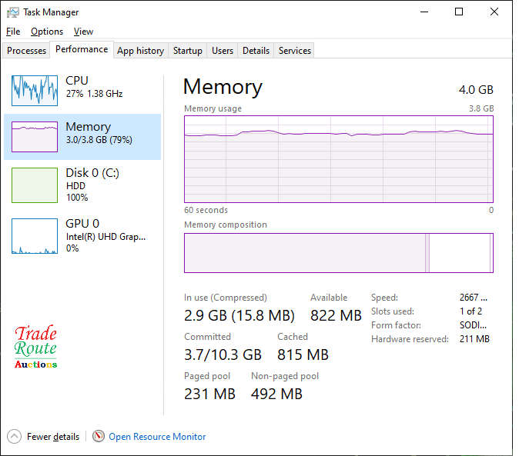The height and width of the screenshot is (456, 519).
Task: Open the Users tab
Action: pyautogui.click(x=223, y=51)
